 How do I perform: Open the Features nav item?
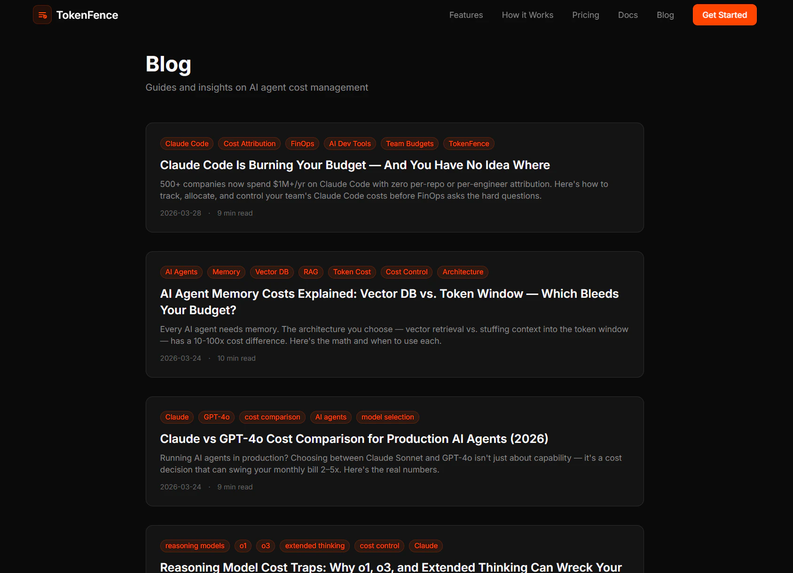(x=466, y=15)
